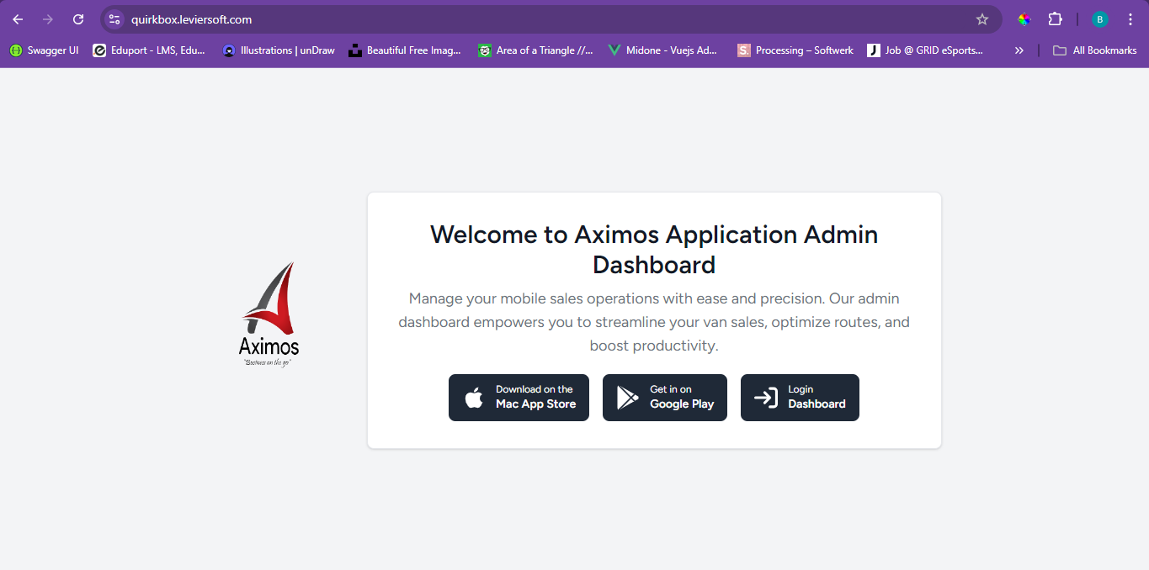Expand hidden bookmarks chevron

pos(1019,50)
